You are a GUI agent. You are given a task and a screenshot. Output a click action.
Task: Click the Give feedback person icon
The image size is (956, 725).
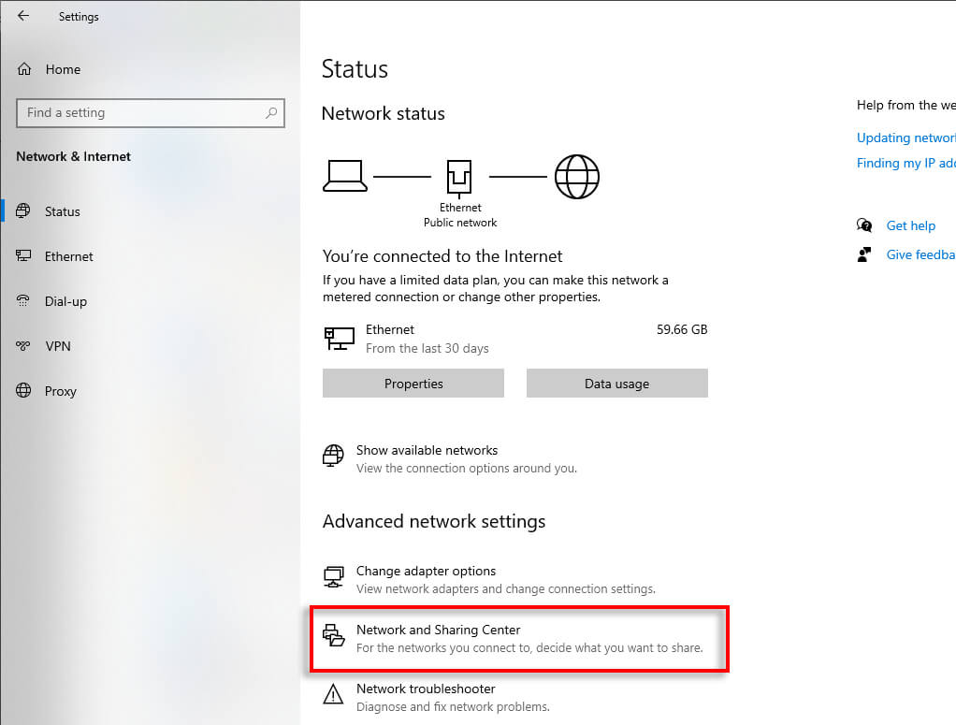[x=864, y=254]
